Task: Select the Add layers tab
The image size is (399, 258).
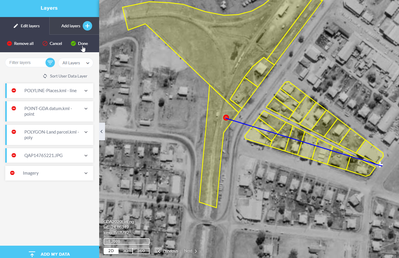Action: [x=71, y=26]
